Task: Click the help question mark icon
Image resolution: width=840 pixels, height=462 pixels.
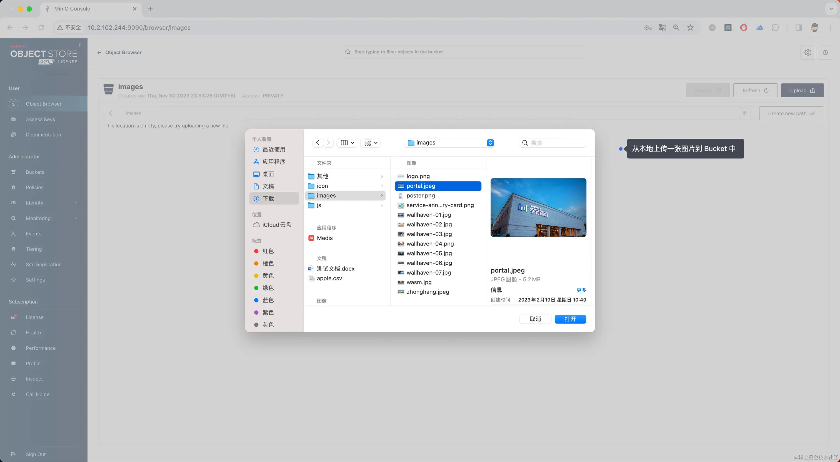Action: [x=825, y=53]
